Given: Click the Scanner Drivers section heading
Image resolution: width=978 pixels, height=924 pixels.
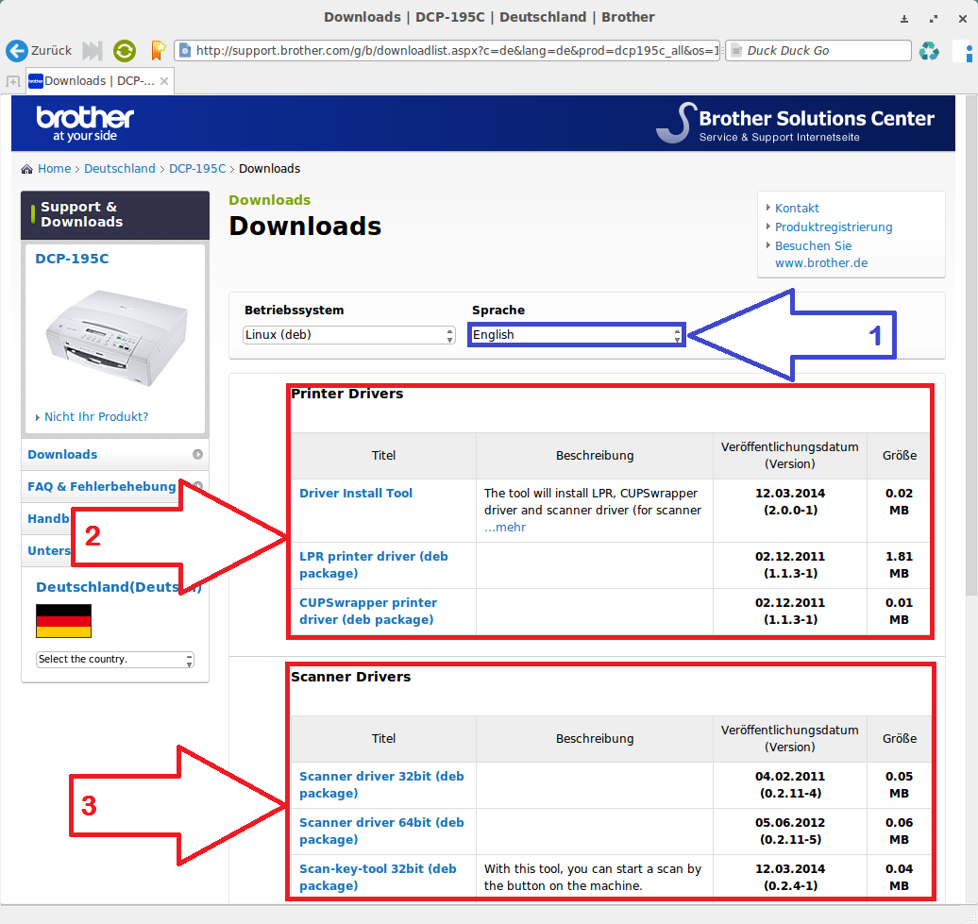Looking at the screenshot, I should (351, 677).
